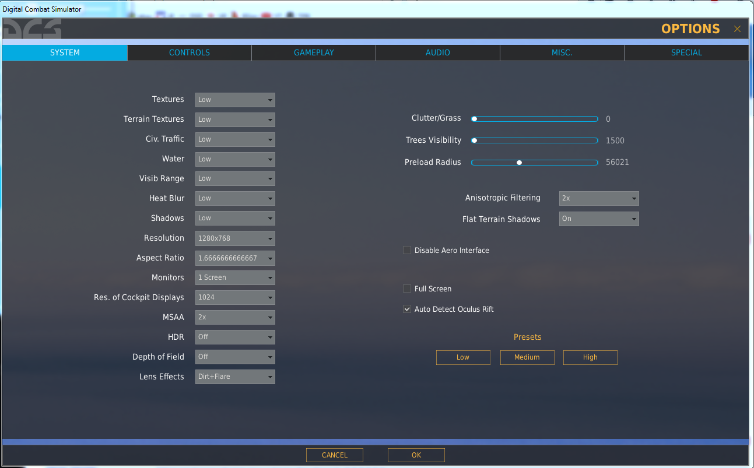Click the Trees Visibility slider track
The width and height of the screenshot is (754, 468).
(x=535, y=140)
